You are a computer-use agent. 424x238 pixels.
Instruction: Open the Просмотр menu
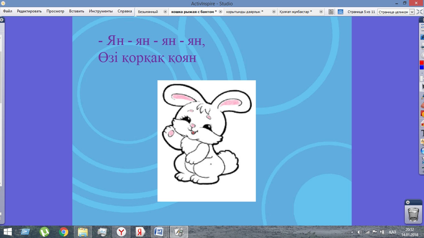tap(55, 11)
